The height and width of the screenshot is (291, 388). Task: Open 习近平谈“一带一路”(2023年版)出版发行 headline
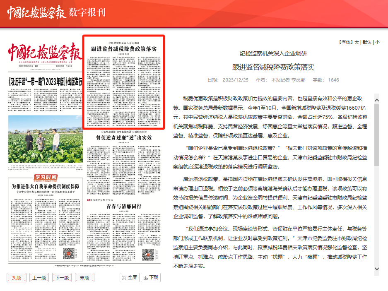point(45,82)
